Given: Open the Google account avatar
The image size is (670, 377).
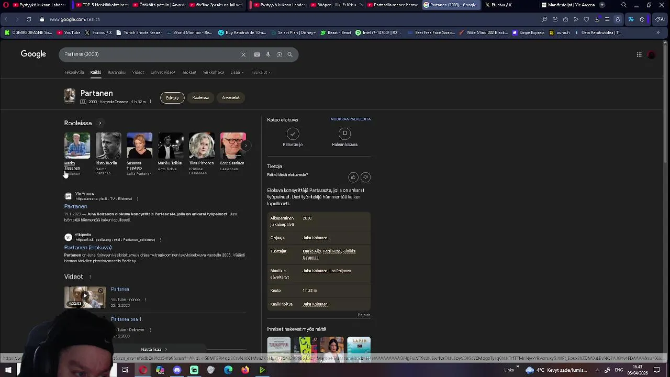Looking at the screenshot, I should 652,54.
